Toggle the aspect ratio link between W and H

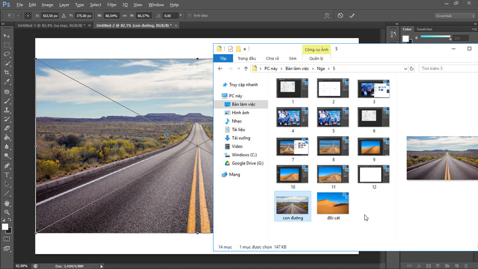pyautogui.click(x=125, y=16)
